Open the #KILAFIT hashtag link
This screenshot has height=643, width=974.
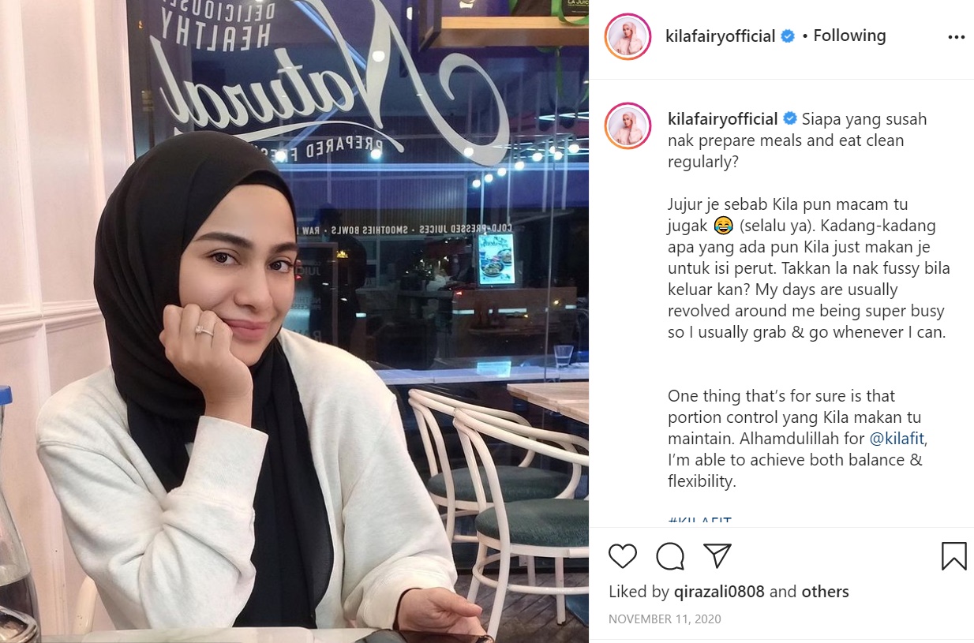(699, 521)
